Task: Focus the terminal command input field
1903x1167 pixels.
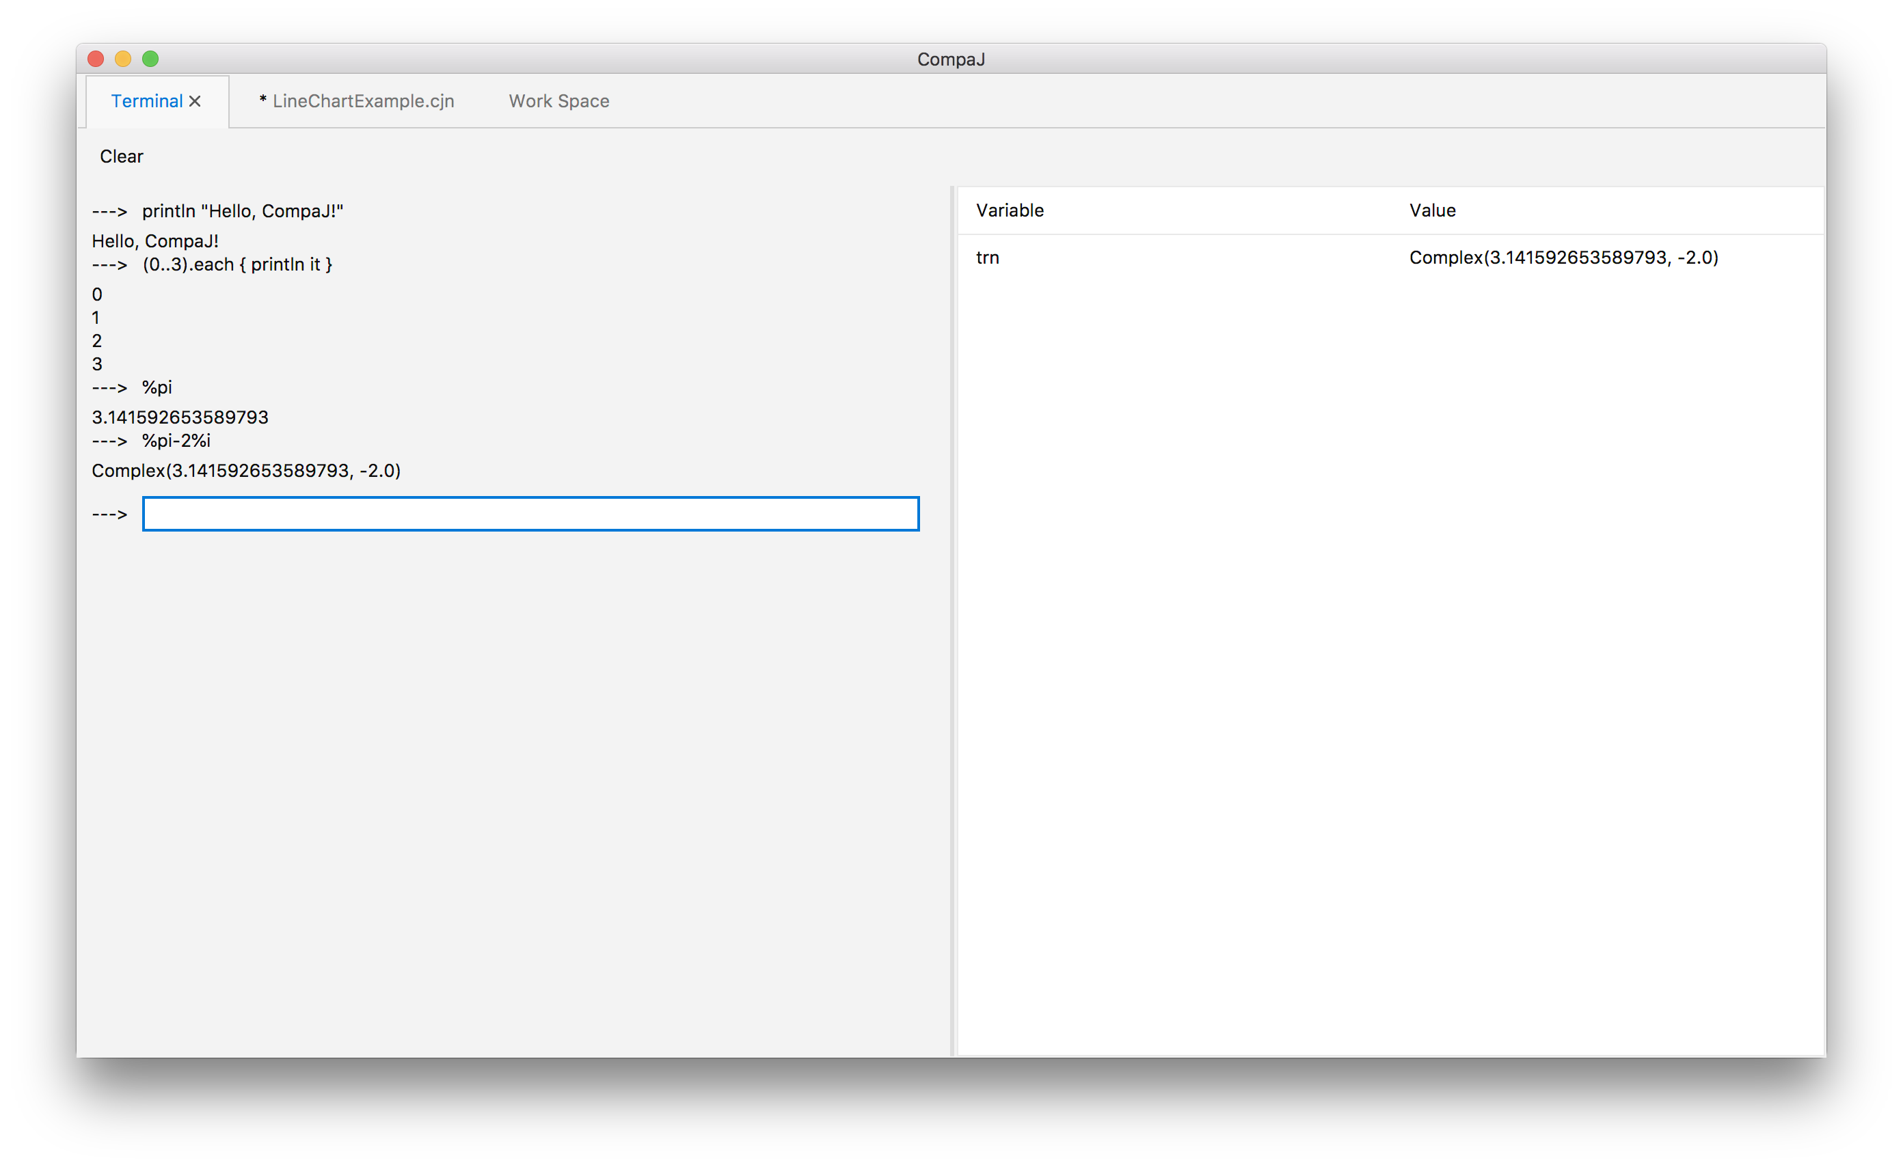Action: [530, 514]
